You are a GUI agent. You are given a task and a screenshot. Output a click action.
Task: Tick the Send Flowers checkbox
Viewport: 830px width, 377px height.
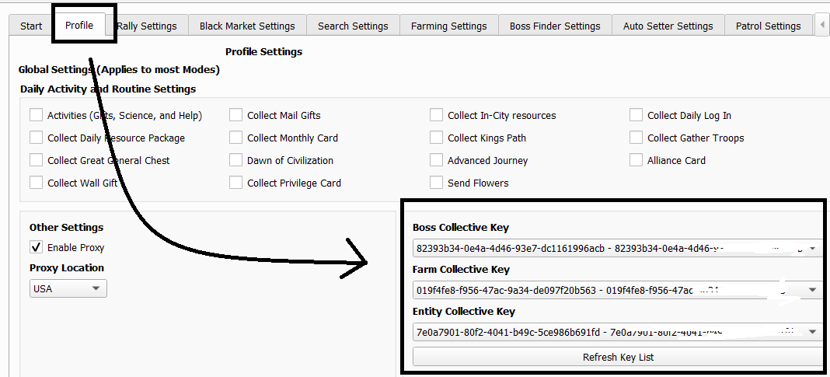click(x=436, y=183)
